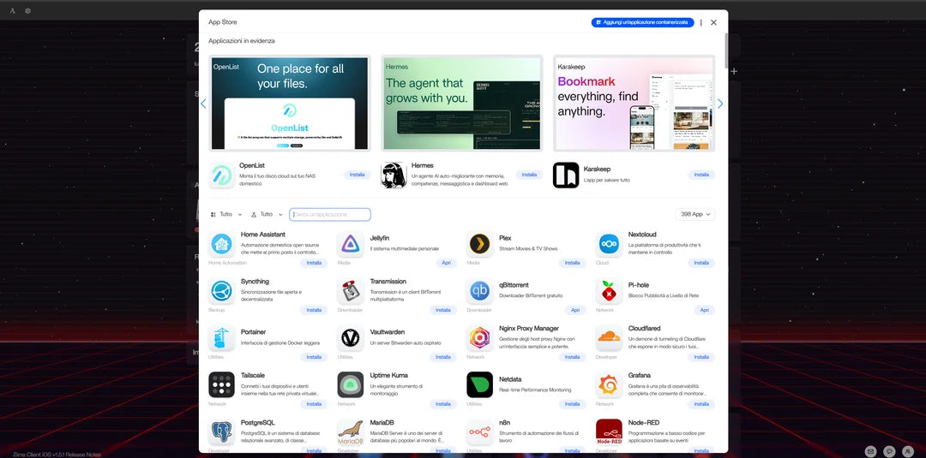Image resolution: width=926 pixels, height=458 pixels.
Task: Install Vaultwarden
Action: 443,357
